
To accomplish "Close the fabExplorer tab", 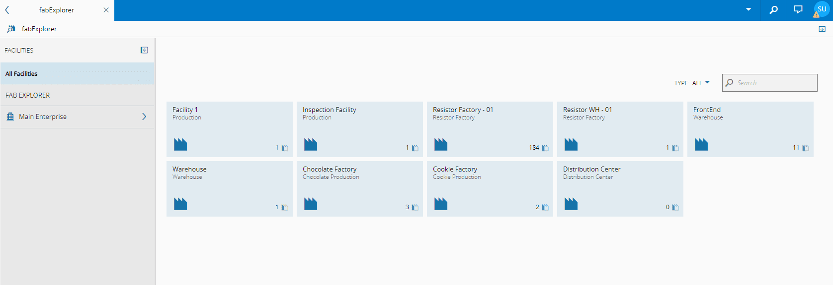I will [106, 10].
